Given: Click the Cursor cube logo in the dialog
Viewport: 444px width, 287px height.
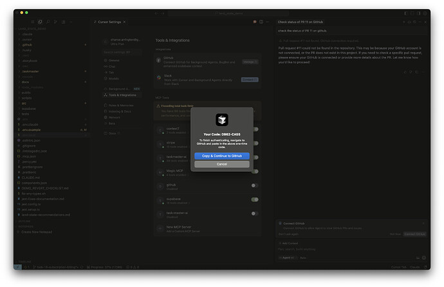Looking at the screenshot, I should [222, 120].
